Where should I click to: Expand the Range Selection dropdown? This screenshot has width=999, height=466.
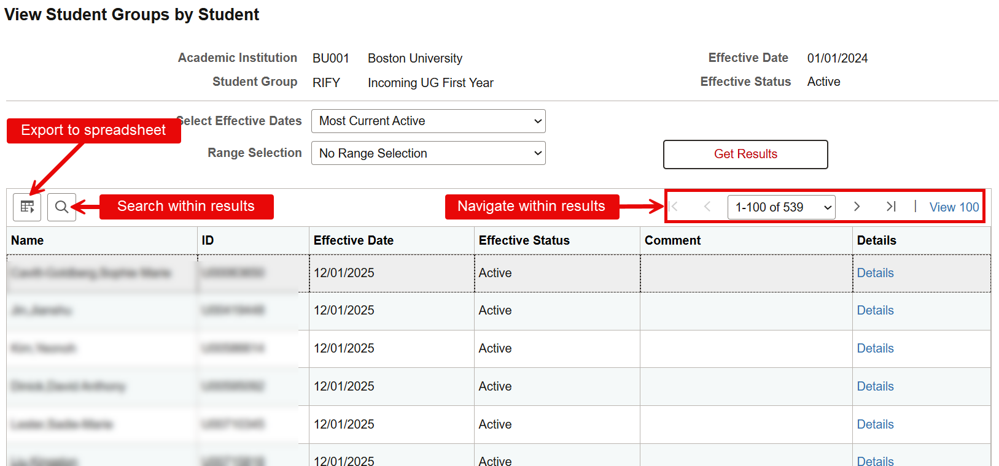pos(428,153)
